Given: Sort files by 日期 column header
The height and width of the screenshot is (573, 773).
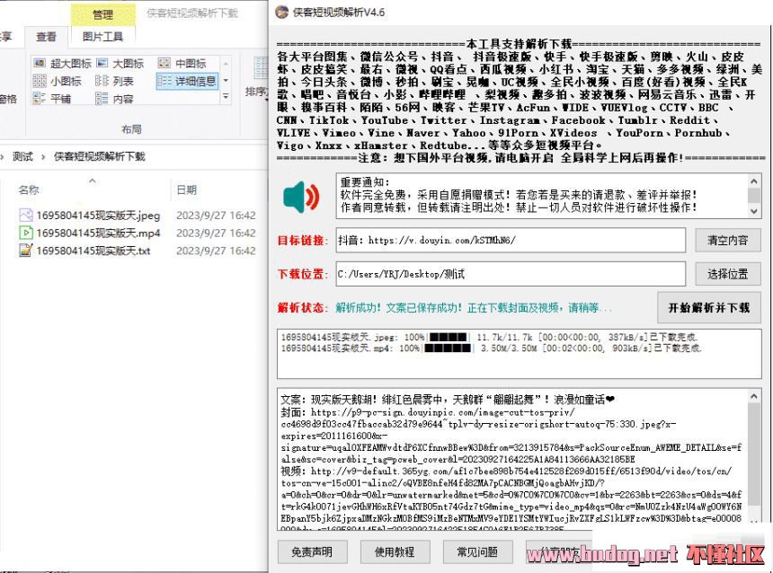Looking at the screenshot, I should click(x=186, y=190).
